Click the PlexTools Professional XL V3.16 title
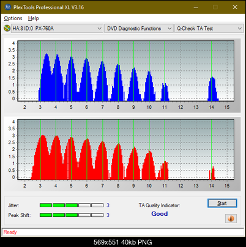Viewport: 246px width, 247px height. click(48, 7)
